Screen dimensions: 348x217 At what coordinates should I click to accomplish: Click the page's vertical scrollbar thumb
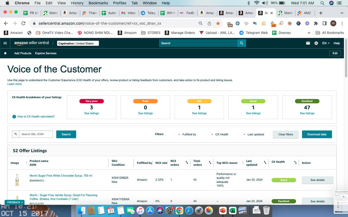[x=346, y=58]
